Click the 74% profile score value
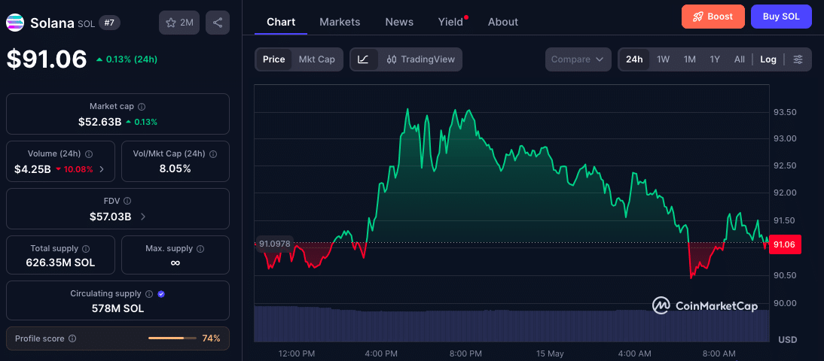Viewport: 824px width, 361px height. point(211,338)
